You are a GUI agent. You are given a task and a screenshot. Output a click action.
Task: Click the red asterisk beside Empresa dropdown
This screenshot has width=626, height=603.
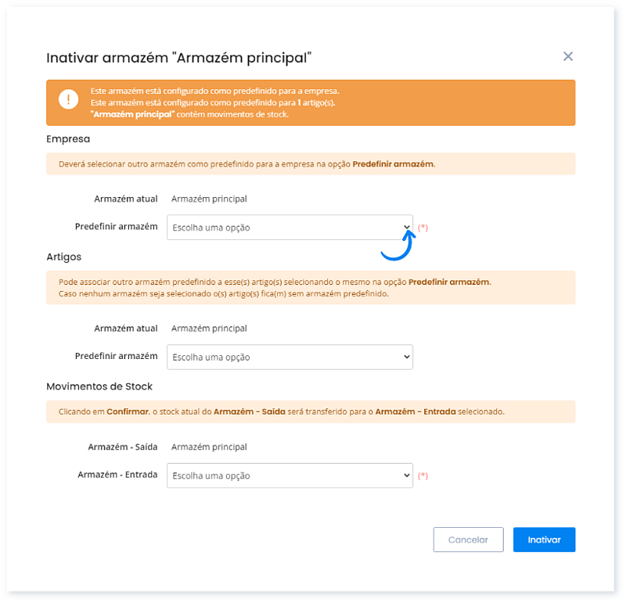point(423,228)
